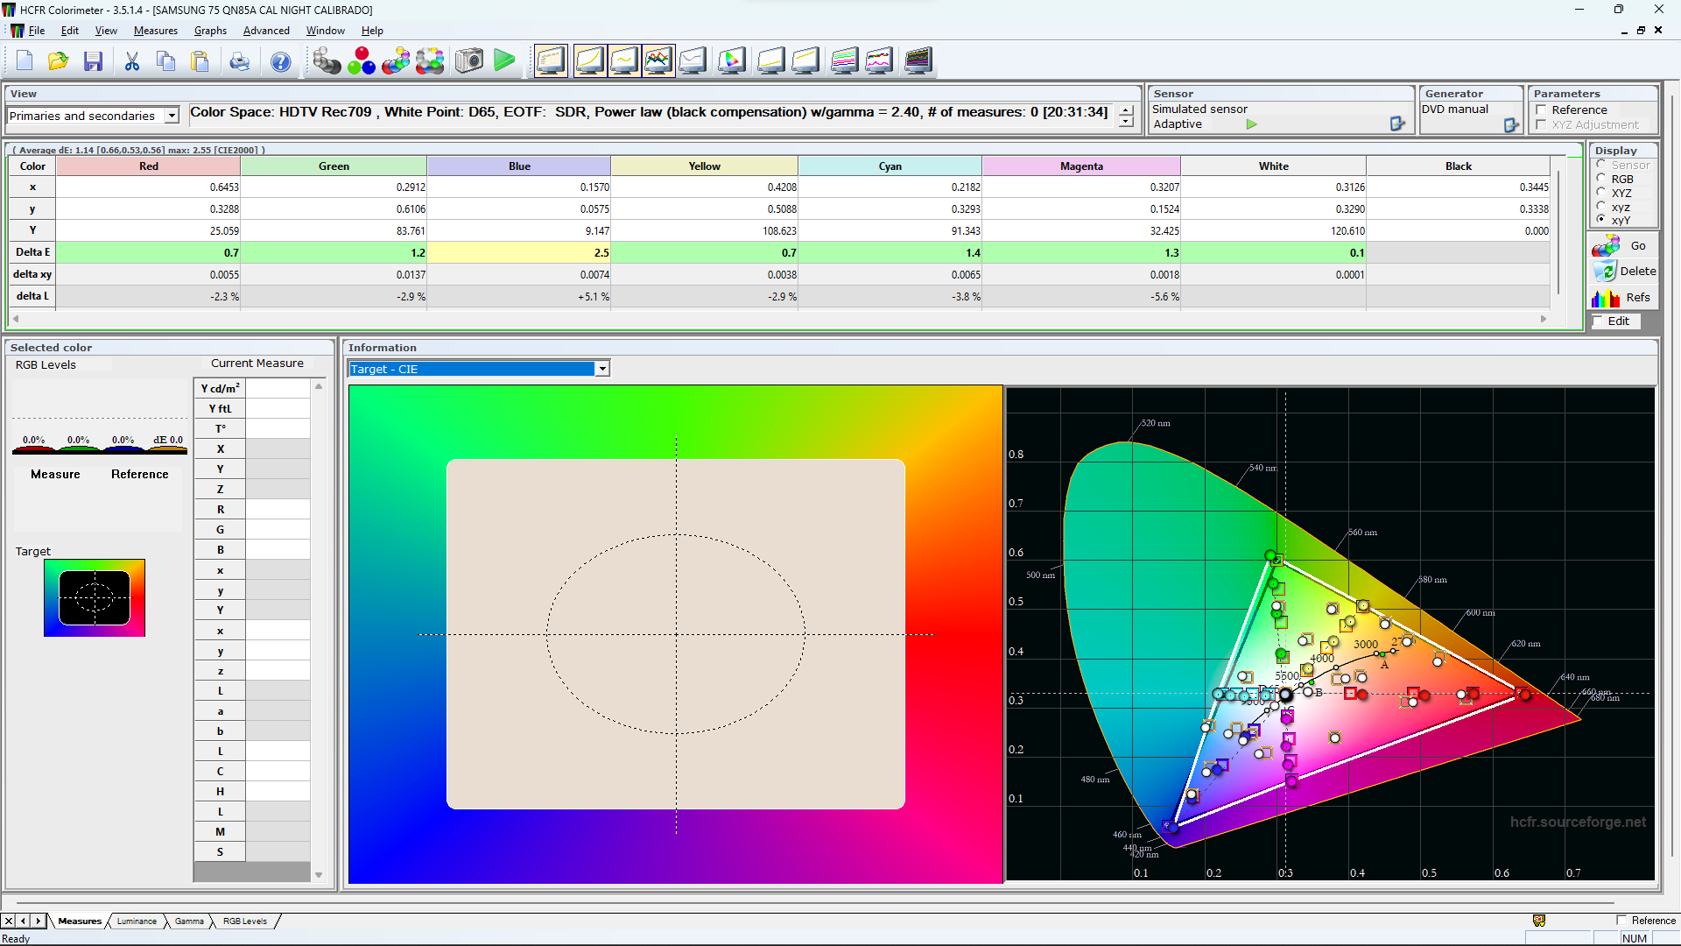The image size is (1681, 946).
Task: Click the blue help question mark icon
Action: [x=280, y=61]
